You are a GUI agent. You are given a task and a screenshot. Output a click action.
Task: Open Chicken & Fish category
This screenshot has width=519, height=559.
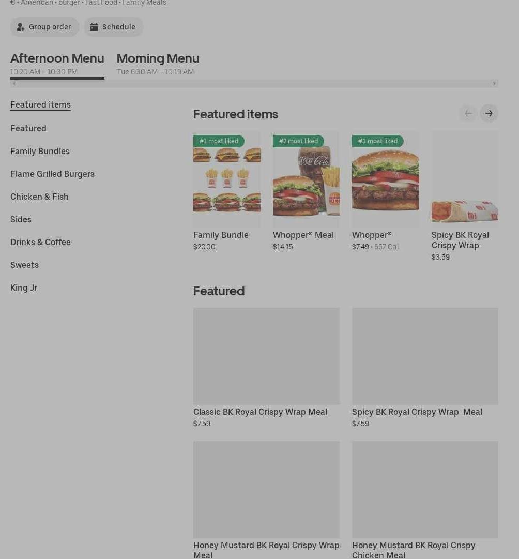pos(39,197)
